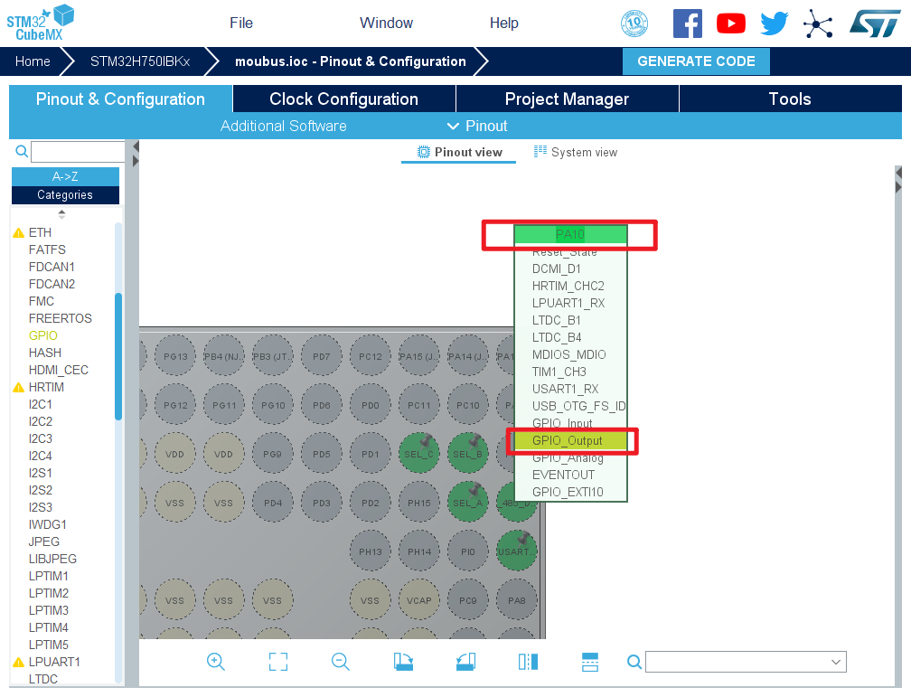Open the Facebook icon in header

click(x=688, y=24)
